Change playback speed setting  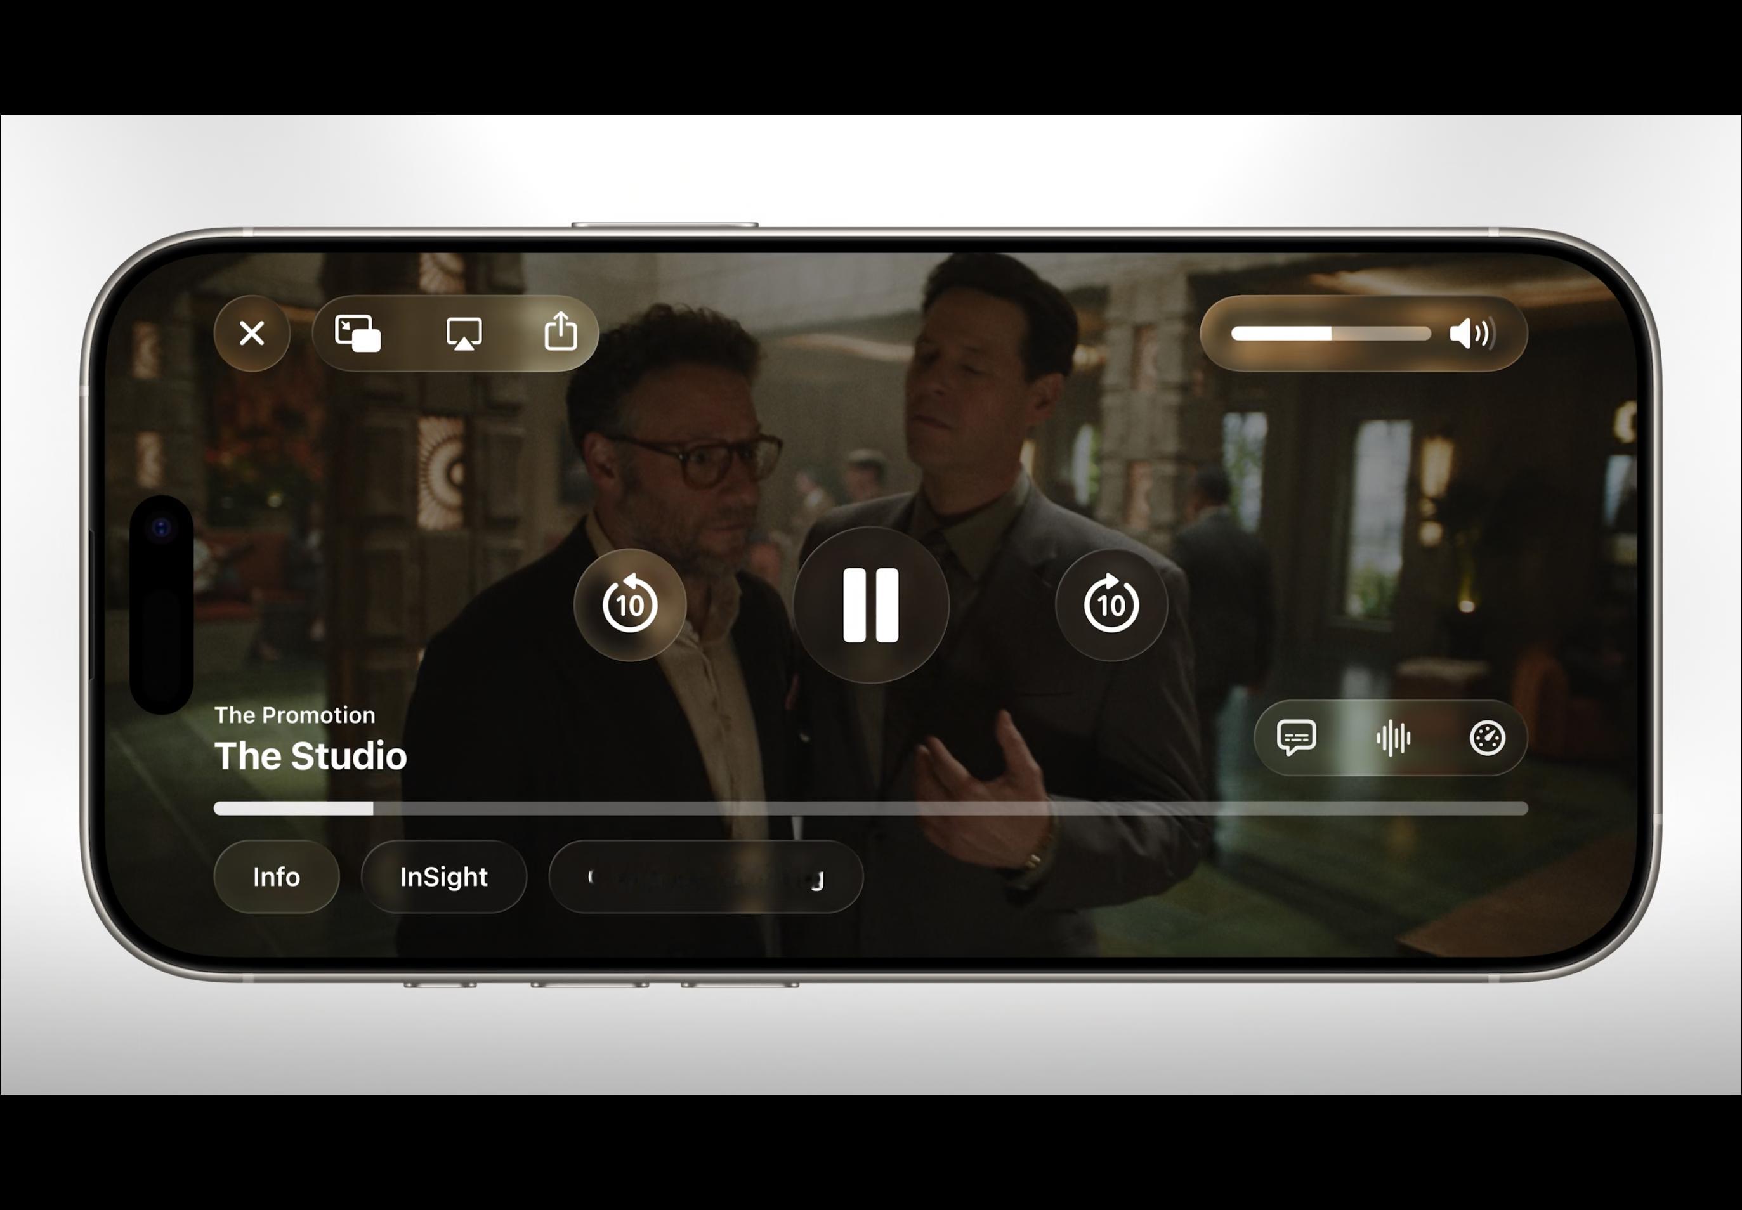[1487, 738]
